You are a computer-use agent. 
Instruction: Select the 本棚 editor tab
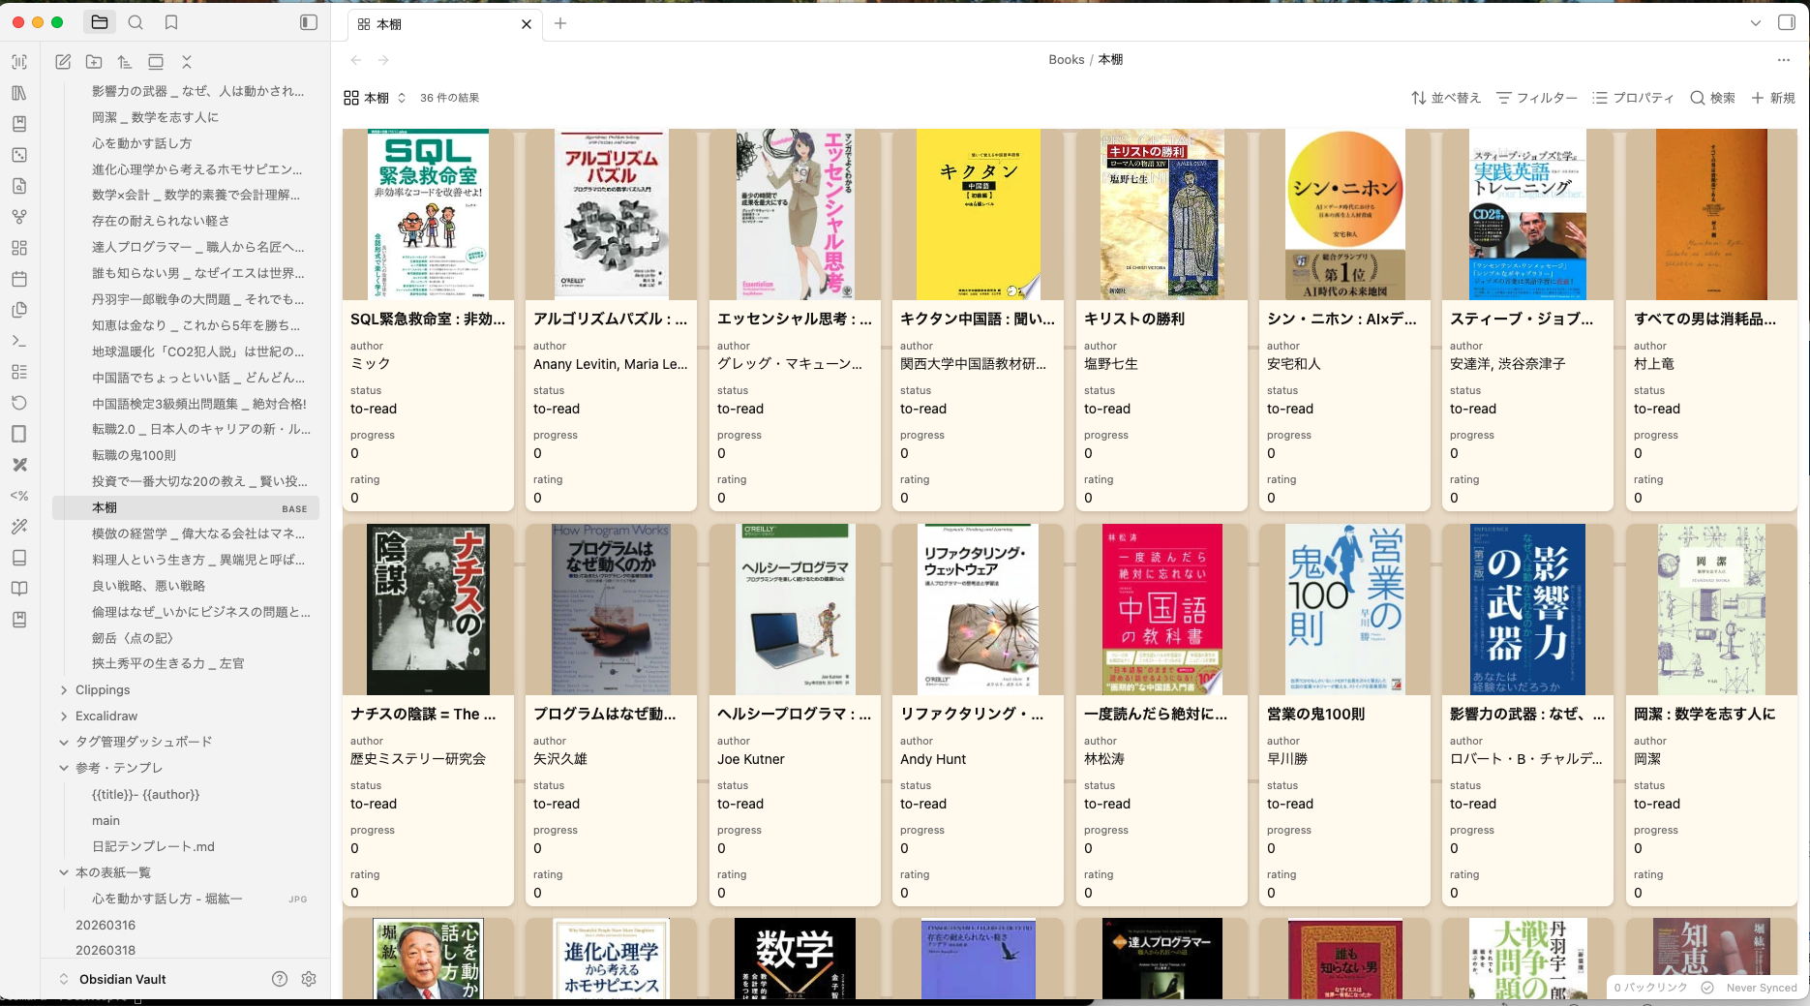click(444, 24)
